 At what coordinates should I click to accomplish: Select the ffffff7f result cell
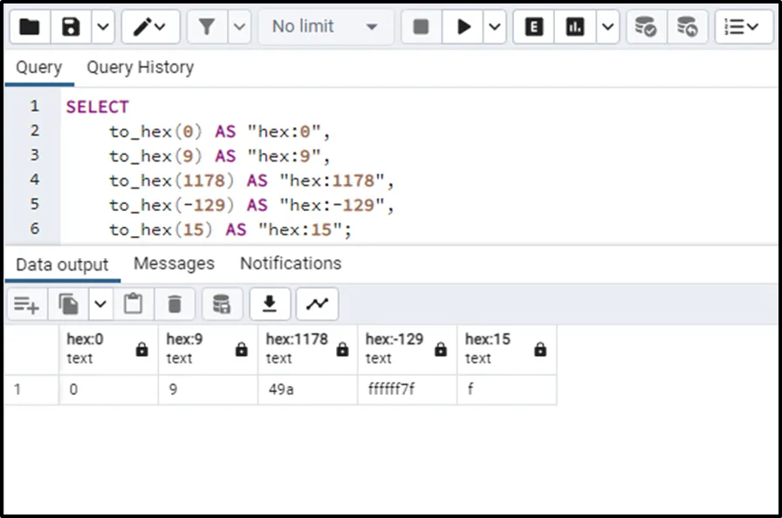click(407, 390)
